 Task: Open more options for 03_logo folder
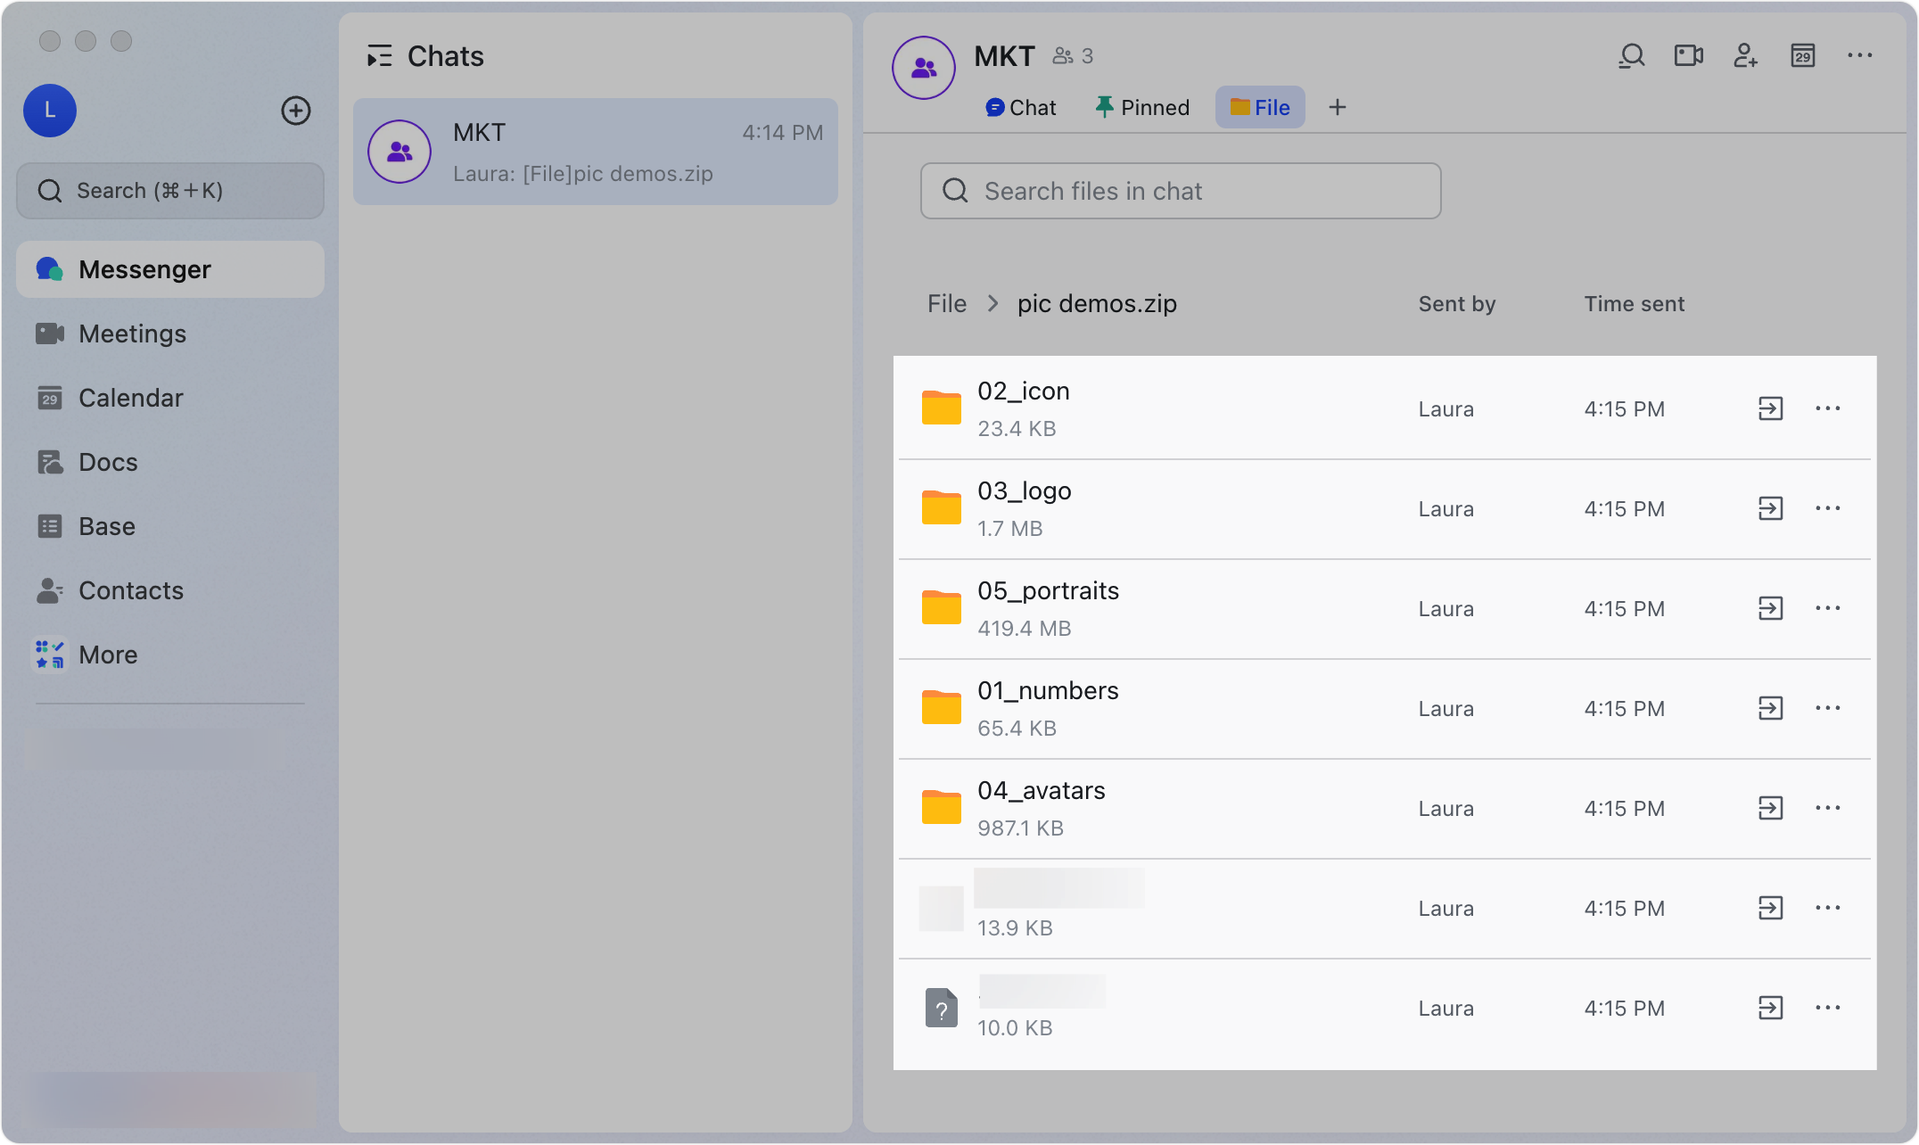[1827, 508]
